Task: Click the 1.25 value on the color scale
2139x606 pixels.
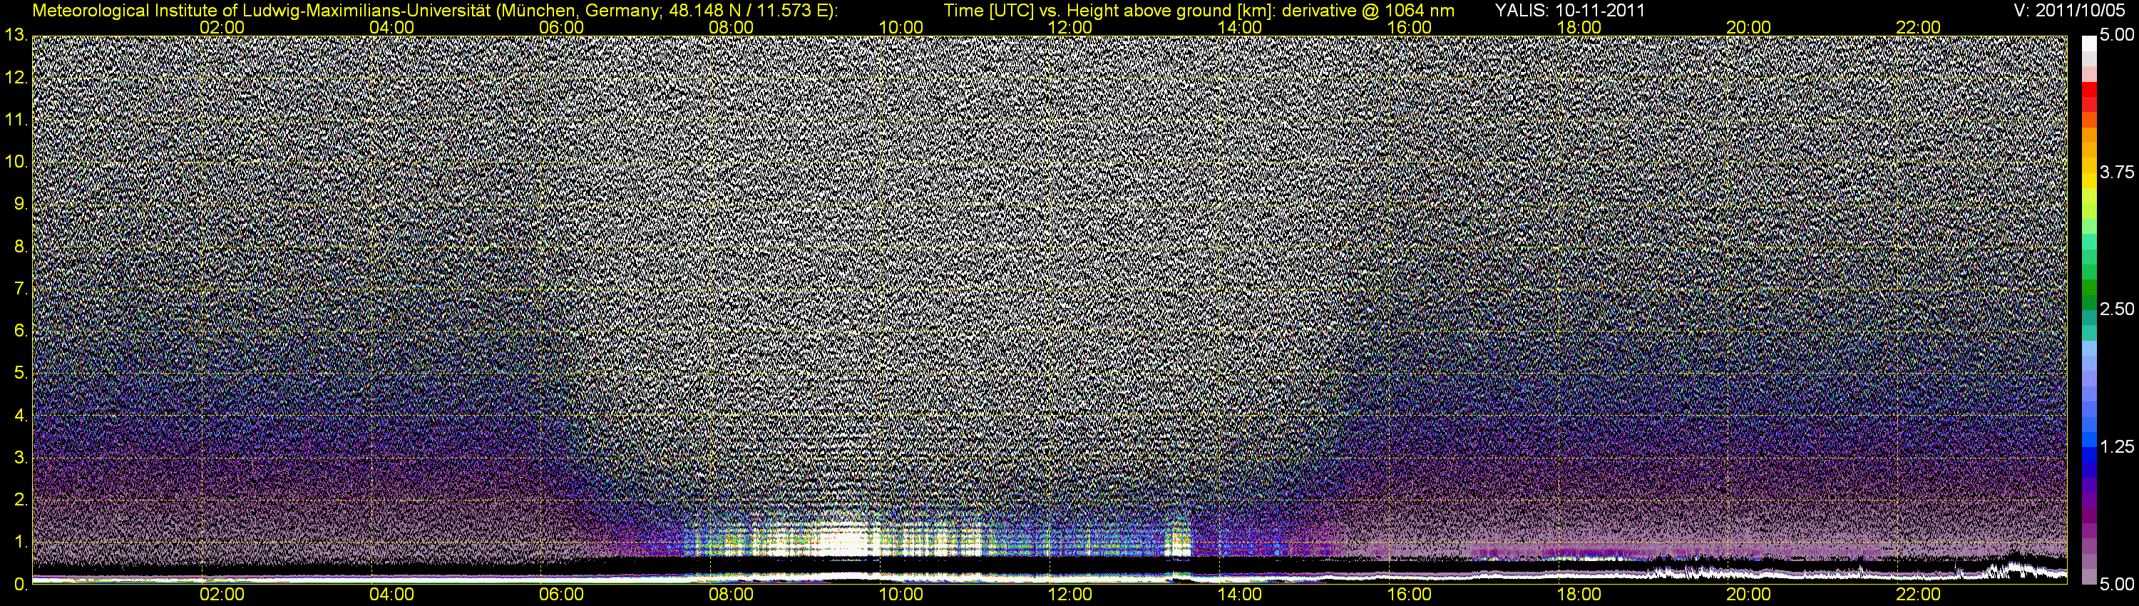Action: tap(2117, 448)
